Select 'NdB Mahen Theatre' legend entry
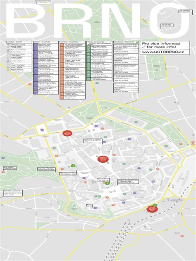The width and height of the screenshot is (196, 261). (99, 54)
